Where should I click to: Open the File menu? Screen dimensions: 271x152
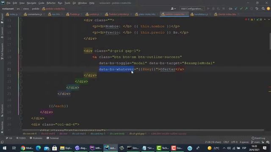[x=8, y=3]
